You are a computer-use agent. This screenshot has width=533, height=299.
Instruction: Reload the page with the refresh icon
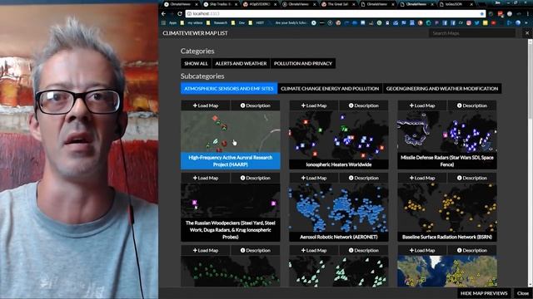tap(180, 14)
